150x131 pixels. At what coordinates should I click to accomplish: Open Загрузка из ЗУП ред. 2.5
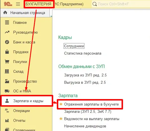click(x=85, y=75)
